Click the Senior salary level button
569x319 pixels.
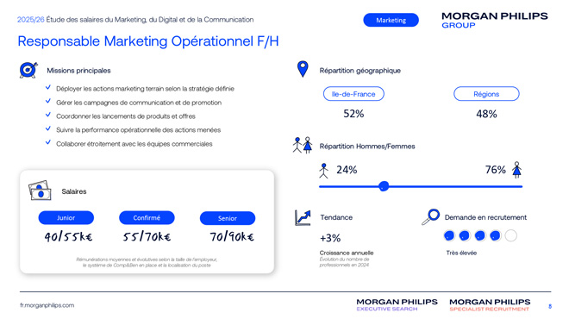tap(228, 218)
